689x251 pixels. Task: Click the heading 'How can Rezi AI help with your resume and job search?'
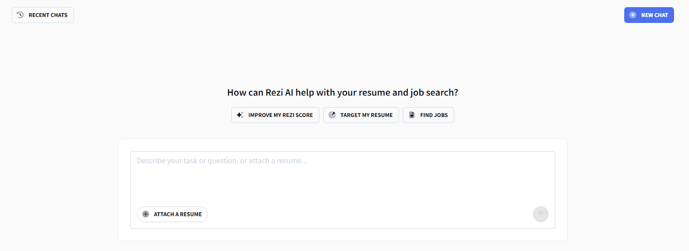343,93
